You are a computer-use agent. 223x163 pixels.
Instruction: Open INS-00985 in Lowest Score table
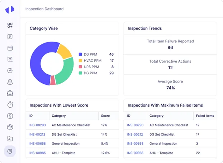coord(38,153)
